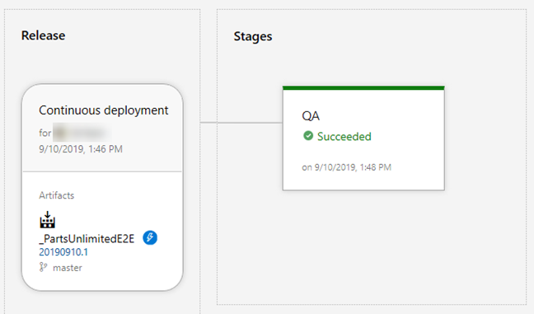The width and height of the screenshot is (534, 314).
Task: Click the Release section heading
Action: 43,35
